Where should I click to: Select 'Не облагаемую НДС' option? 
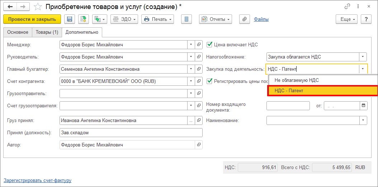[297, 80]
